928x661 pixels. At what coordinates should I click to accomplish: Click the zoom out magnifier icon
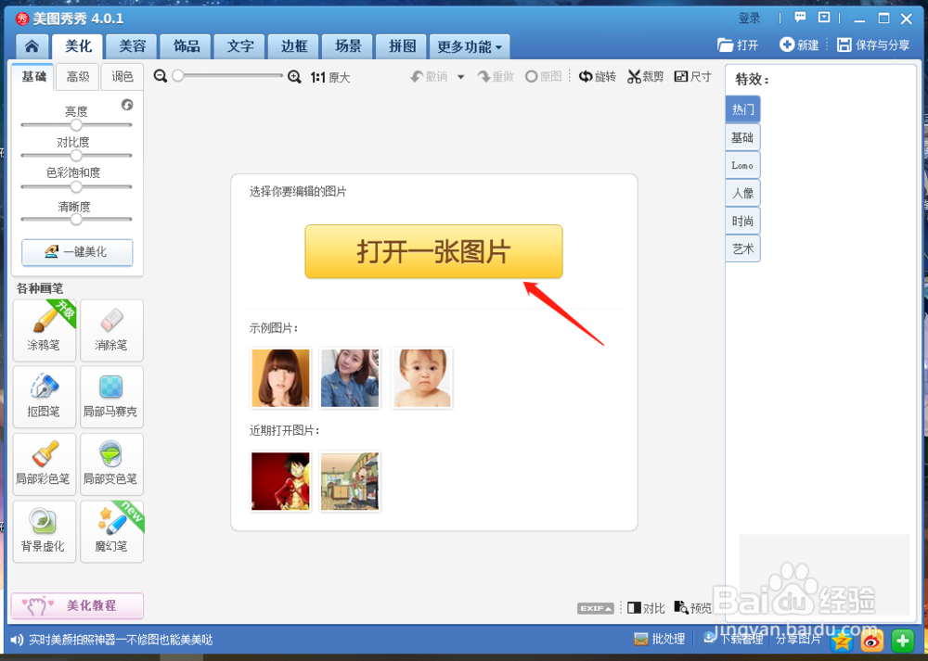tap(160, 76)
